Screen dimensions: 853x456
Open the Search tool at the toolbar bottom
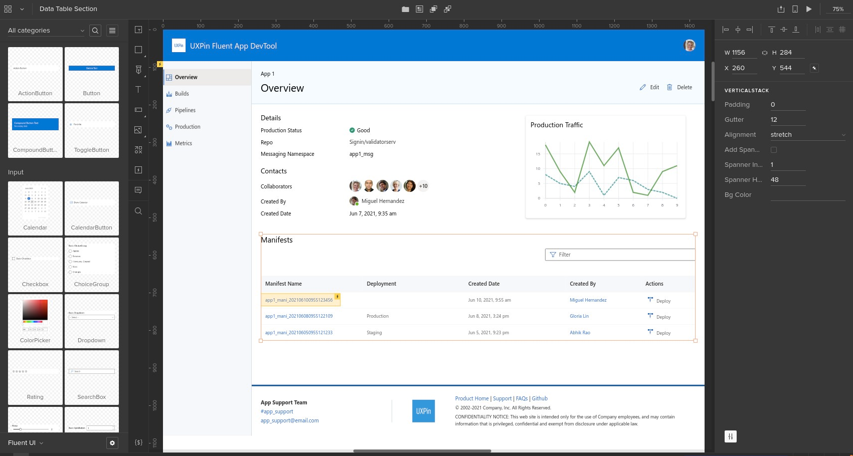coord(138,210)
